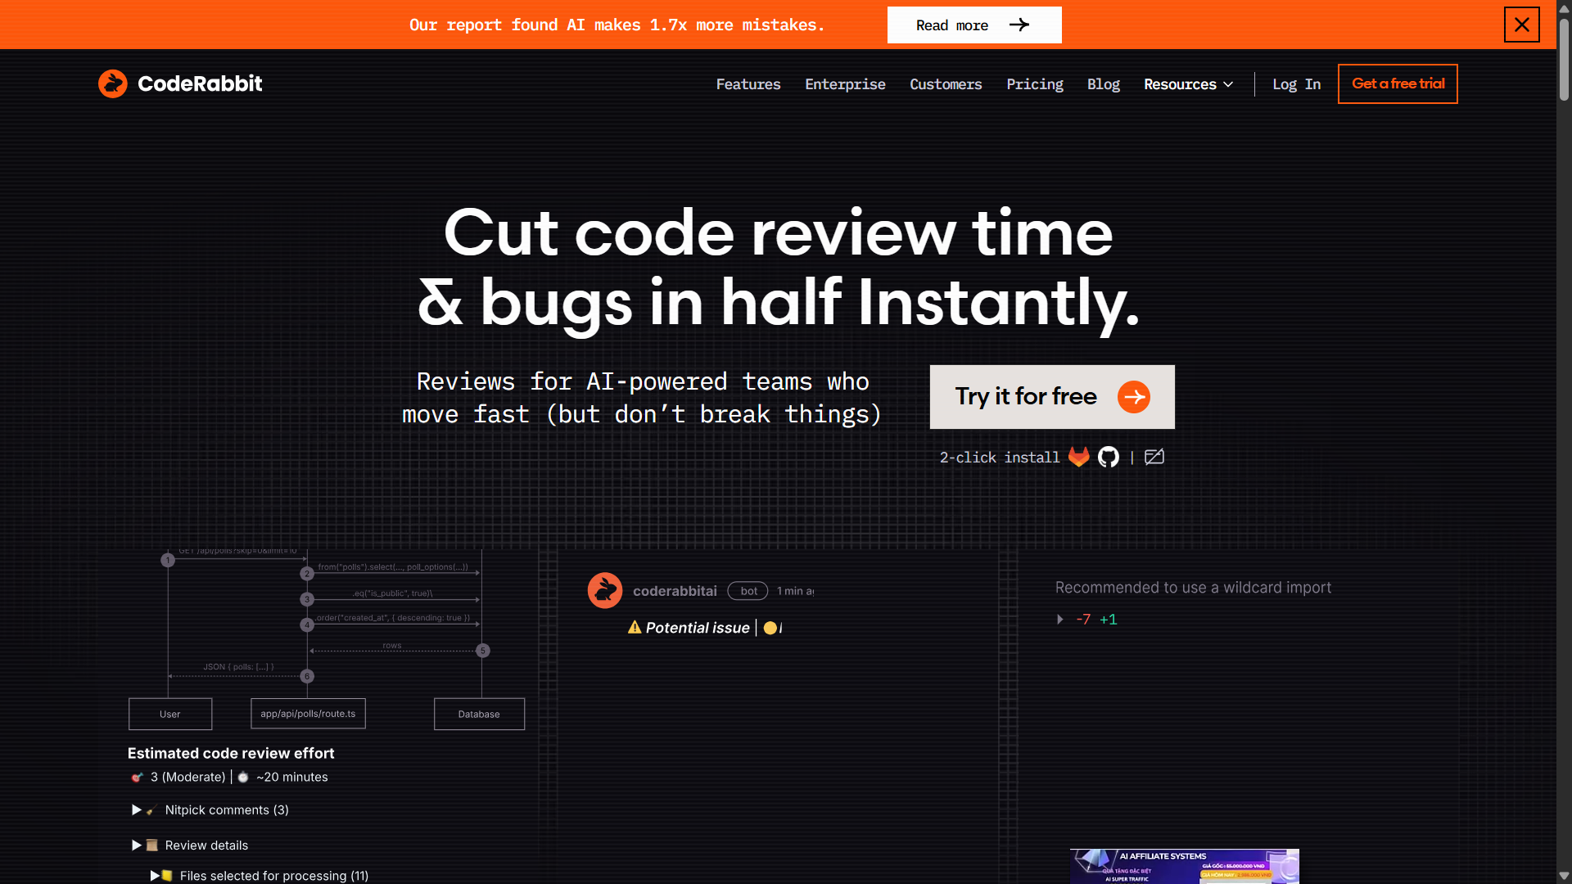The height and width of the screenshot is (884, 1572).
Task: Click the warning triangle beside Potential issue
Action: click(x=635, y=627)
